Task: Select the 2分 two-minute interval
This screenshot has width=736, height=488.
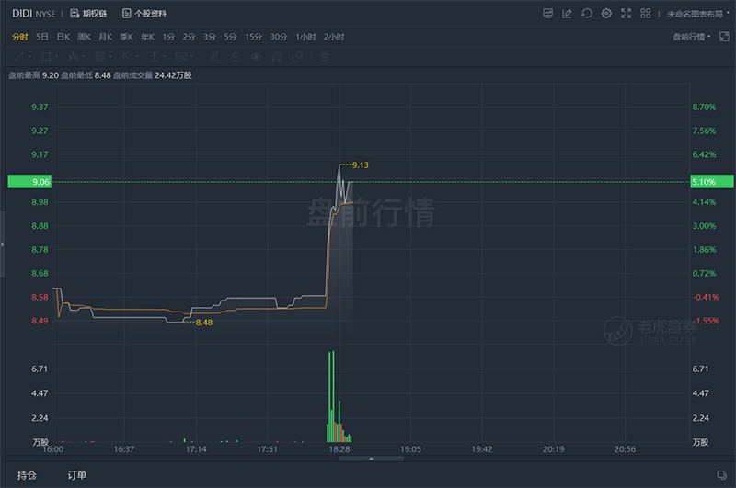Action: pos(189,37)
